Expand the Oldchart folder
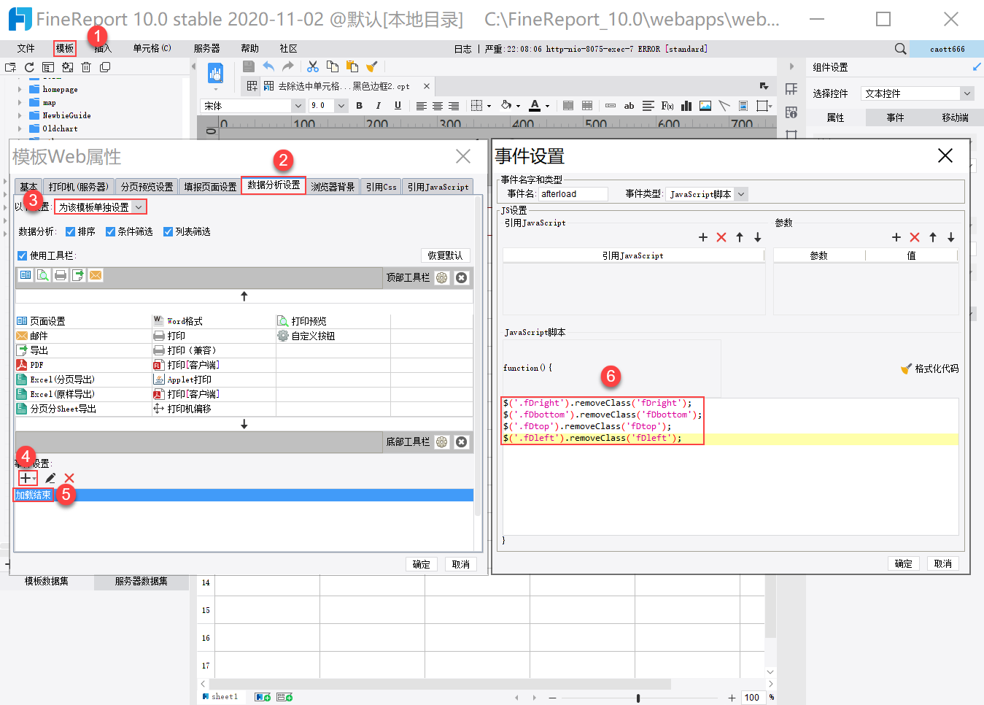This screenshot has width=984, height=705. coord(20,128)
